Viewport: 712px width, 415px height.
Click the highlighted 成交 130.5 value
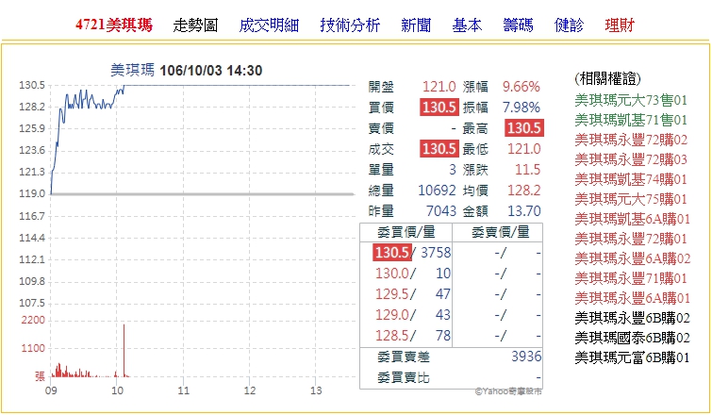point(439,149)
